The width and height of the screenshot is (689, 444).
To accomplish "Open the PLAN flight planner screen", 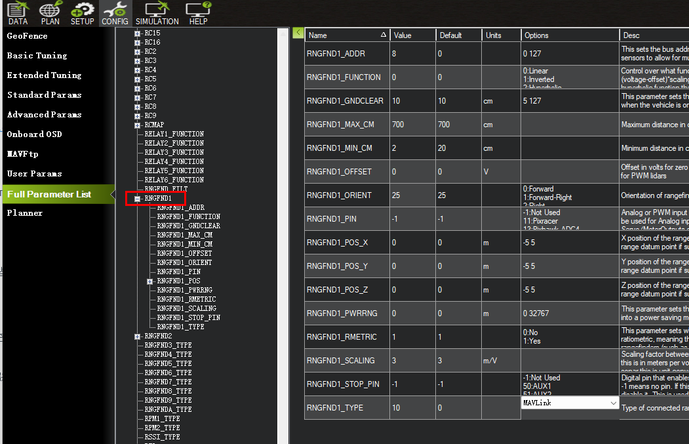I will [x=50, y=13].
